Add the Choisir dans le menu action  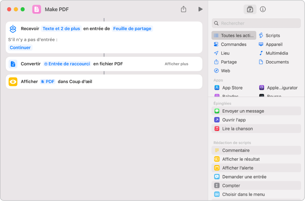(256, 194)
